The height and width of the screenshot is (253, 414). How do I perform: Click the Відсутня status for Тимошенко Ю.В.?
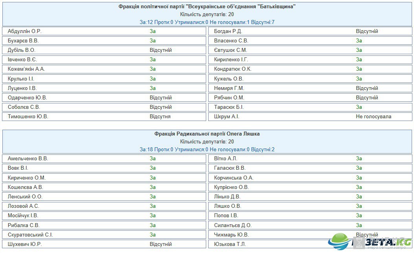(160, 116)
